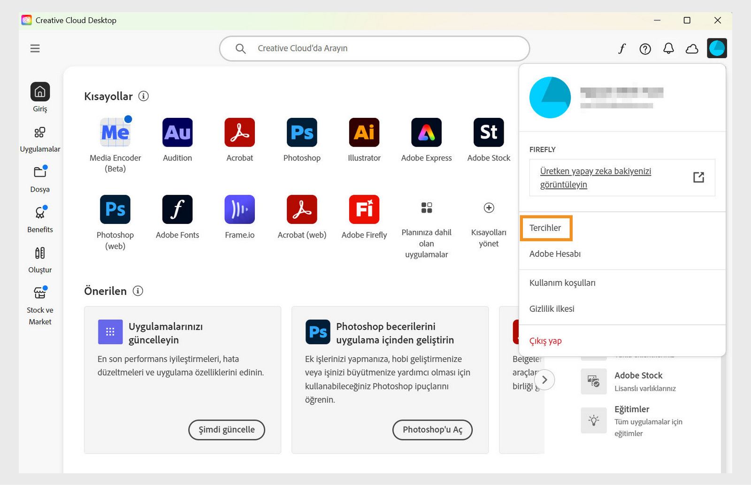This screenshot has height=485, width=751.
Task: Open the Audition shortcut
Action: coord(177,133)
